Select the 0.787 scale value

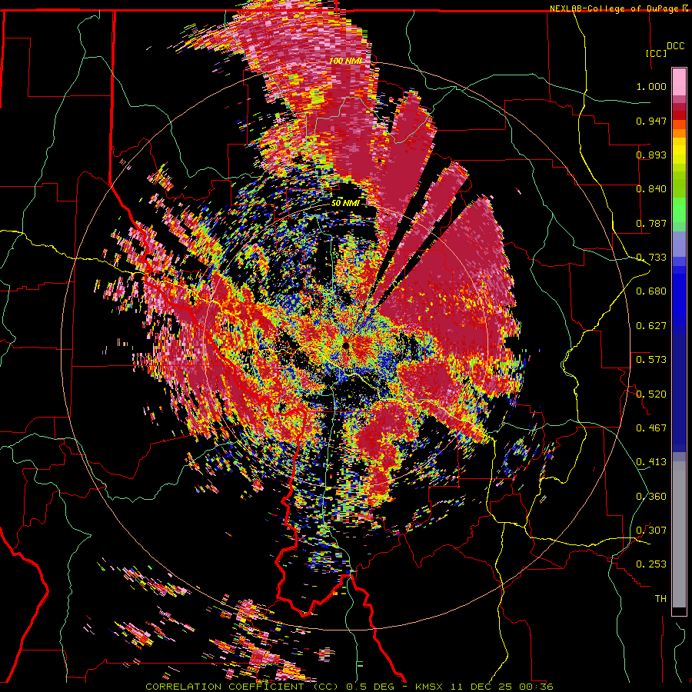click(x=651, y=223)
